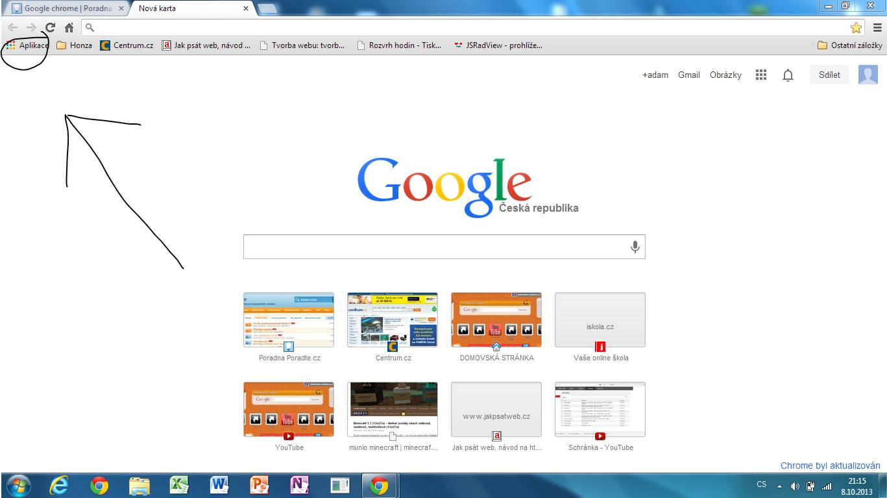
Task: Click the Google search box
Action: point(444,247)
